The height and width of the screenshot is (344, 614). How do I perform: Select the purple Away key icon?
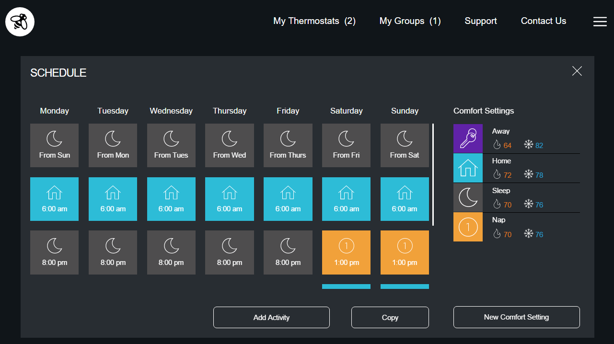pos(468,138)
